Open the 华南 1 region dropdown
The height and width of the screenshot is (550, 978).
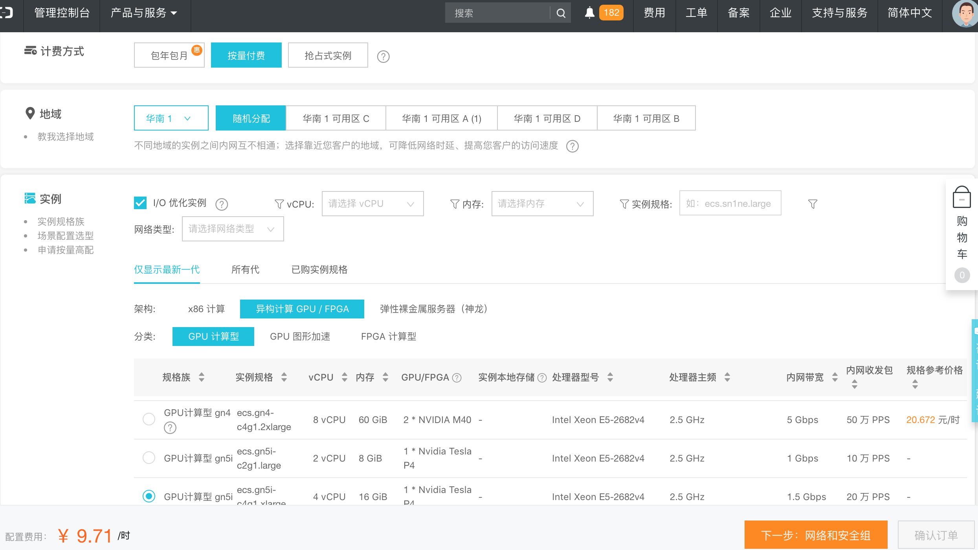[x=171, y=118]
